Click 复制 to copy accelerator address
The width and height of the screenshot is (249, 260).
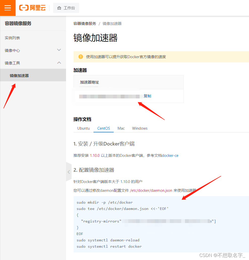(147, 96)
